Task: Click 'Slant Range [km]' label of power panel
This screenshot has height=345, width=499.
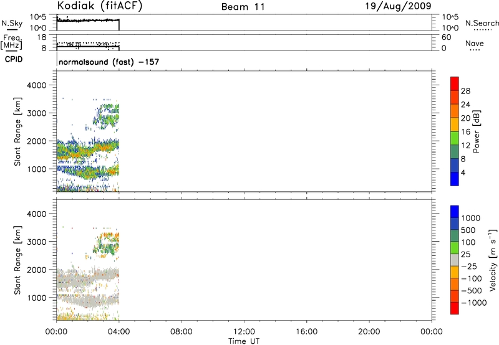Action: (17, 131)
